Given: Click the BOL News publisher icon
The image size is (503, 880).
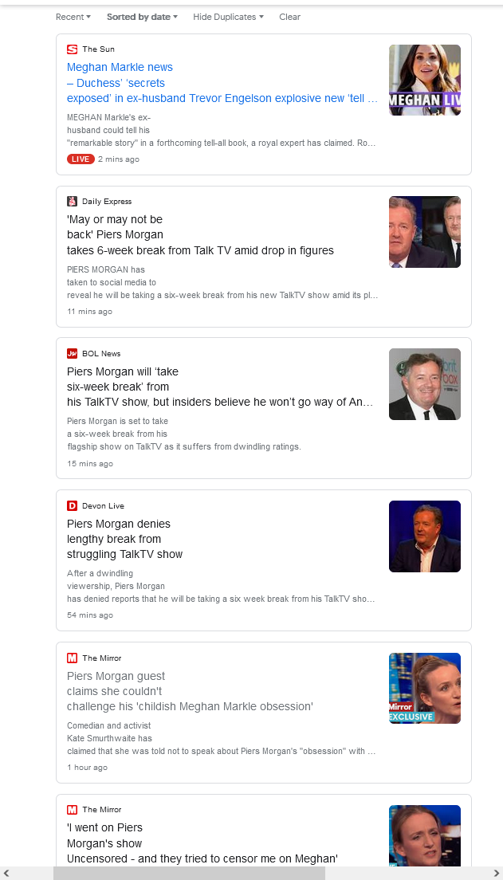Looking at the screenshot, I should [72, 354].
